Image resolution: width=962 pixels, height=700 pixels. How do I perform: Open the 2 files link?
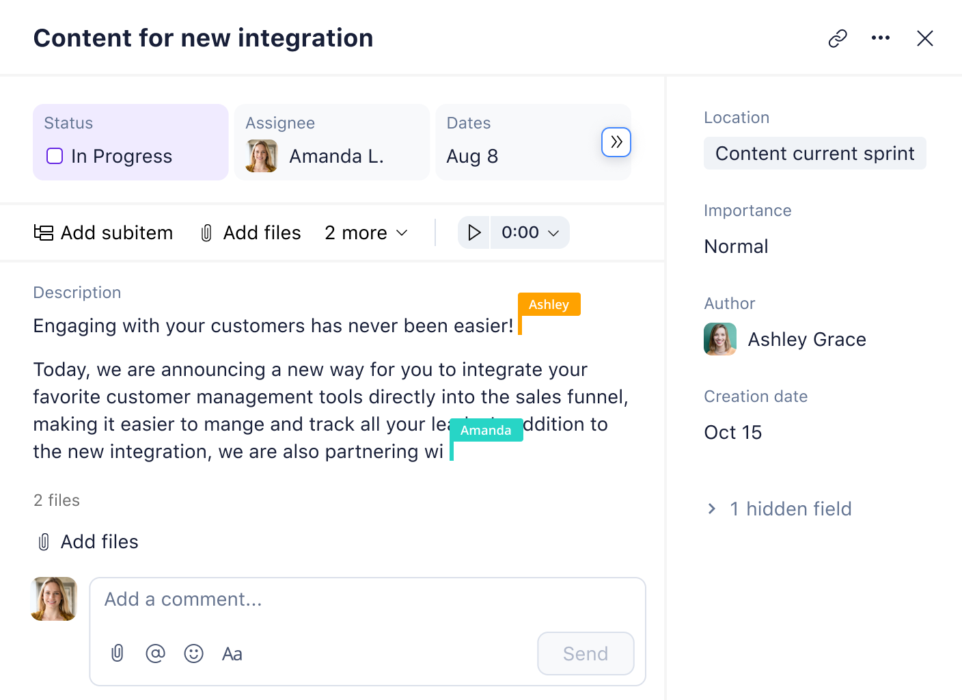56,500
